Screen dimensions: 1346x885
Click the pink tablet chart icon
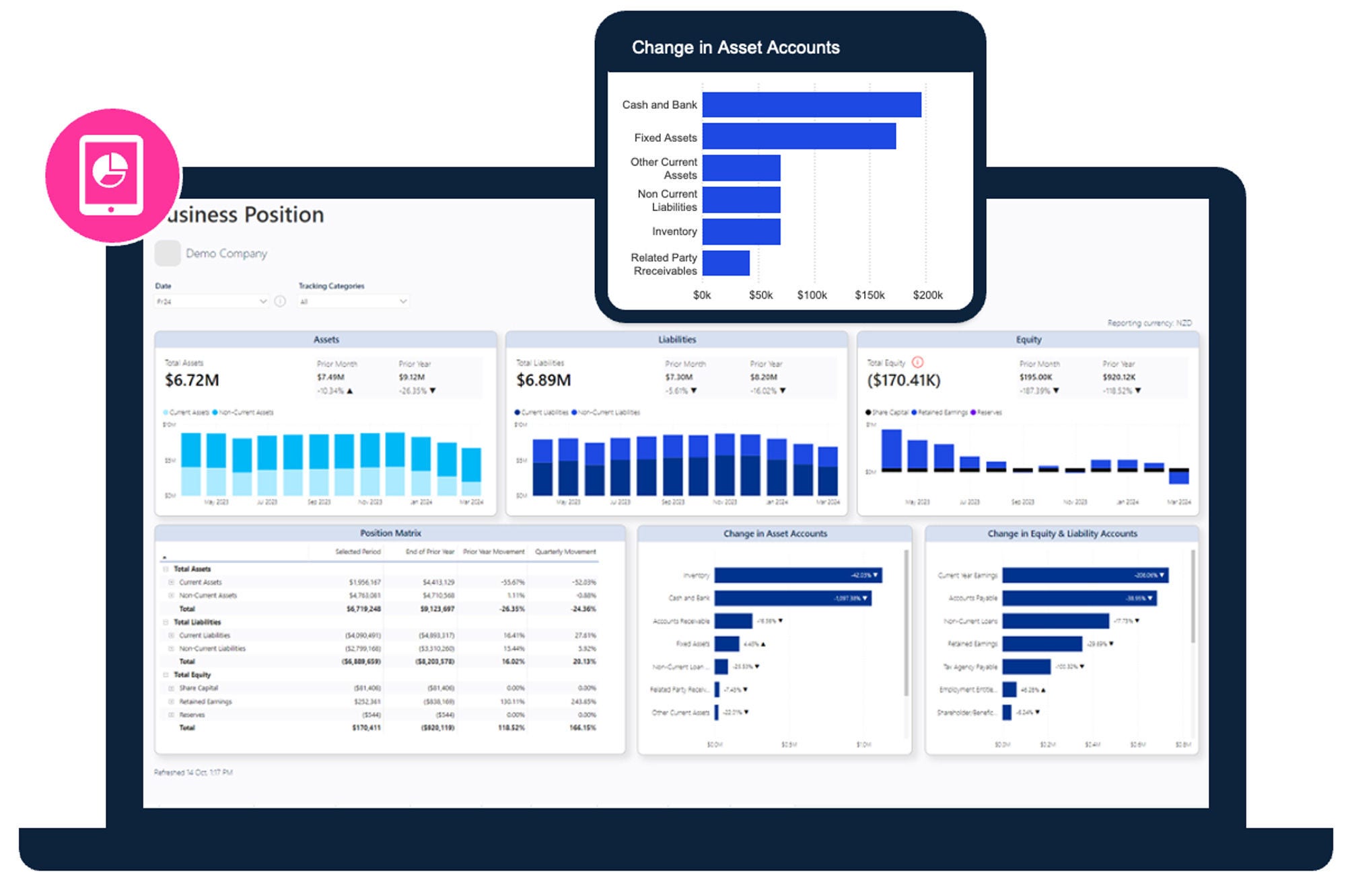[112, 175]
